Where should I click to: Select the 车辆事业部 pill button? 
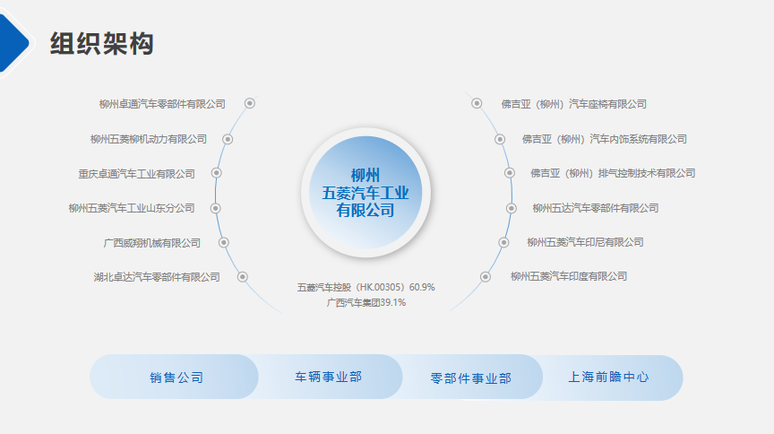[x=328, y=377]
